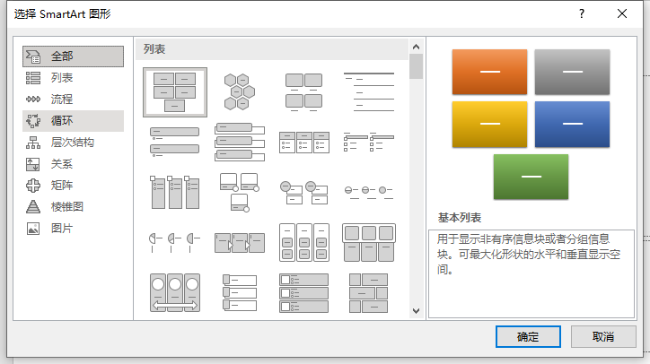Click the yellow preview block
Image resolution: width=650 pixels, height=364 pixels.
[x=489, y=125]
